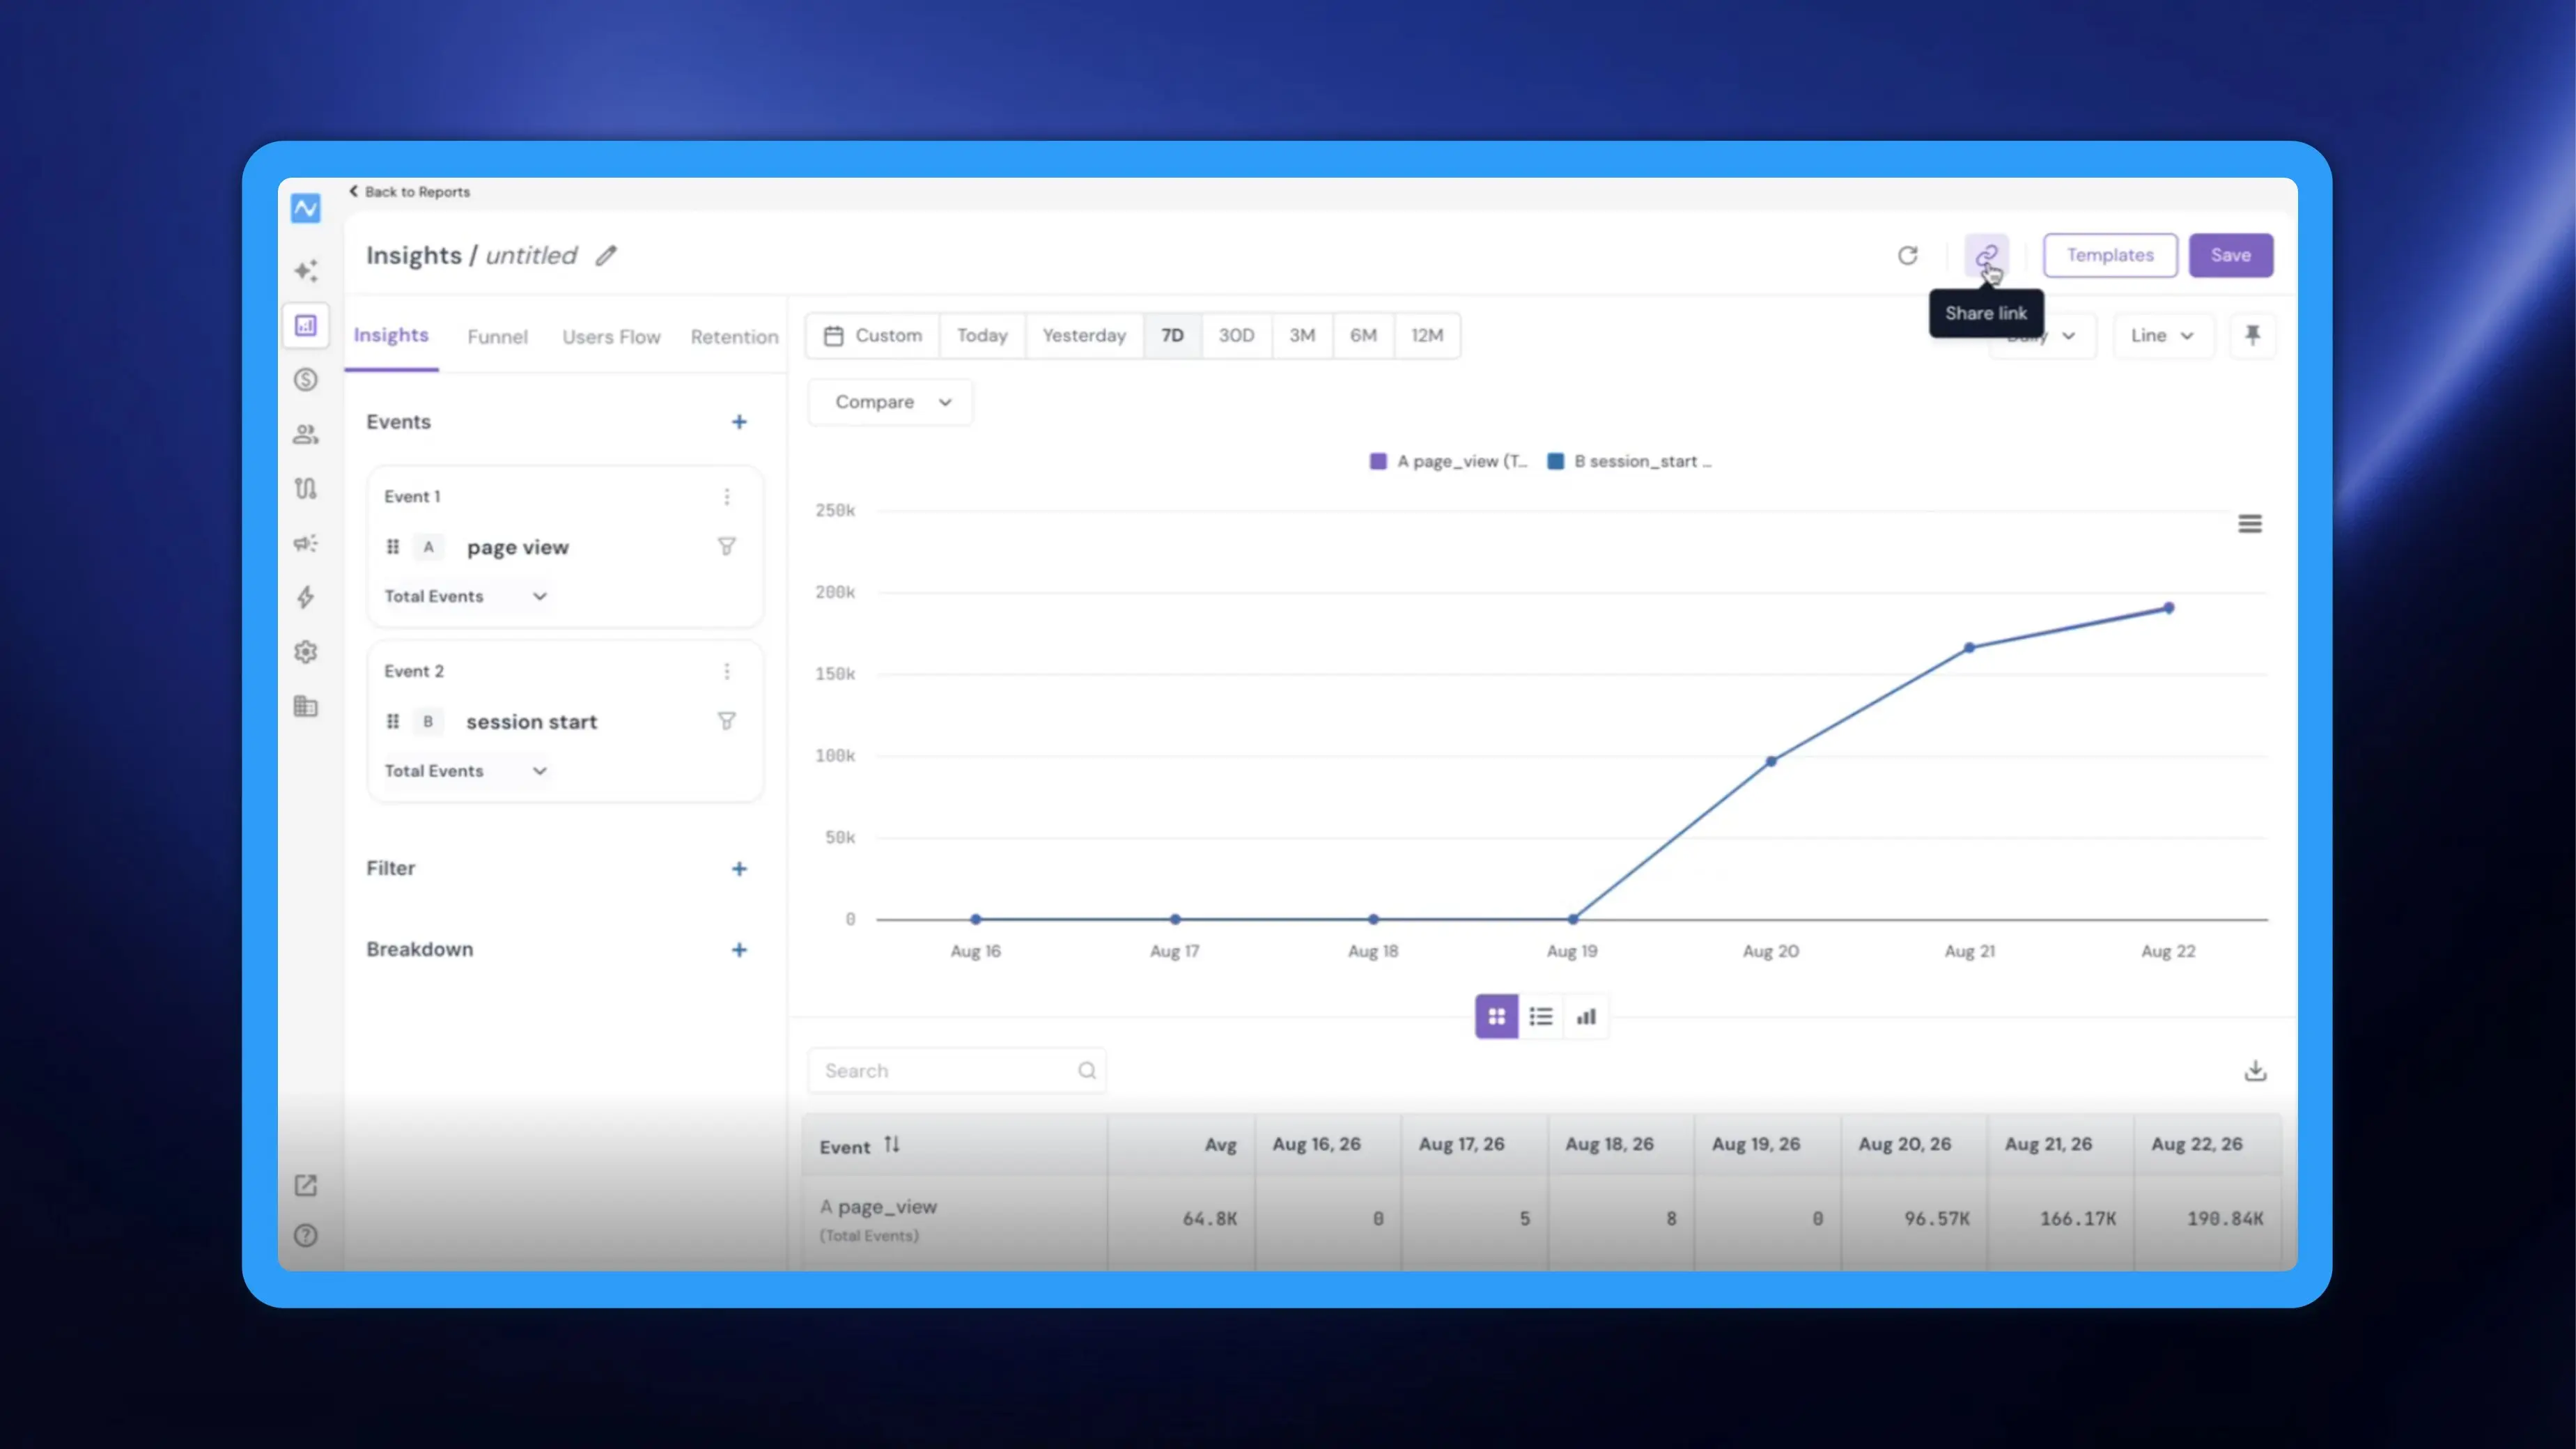Open Total Events dropdown for page view
This screenshot has height=1449, width=2576.
tap(466, 596)
